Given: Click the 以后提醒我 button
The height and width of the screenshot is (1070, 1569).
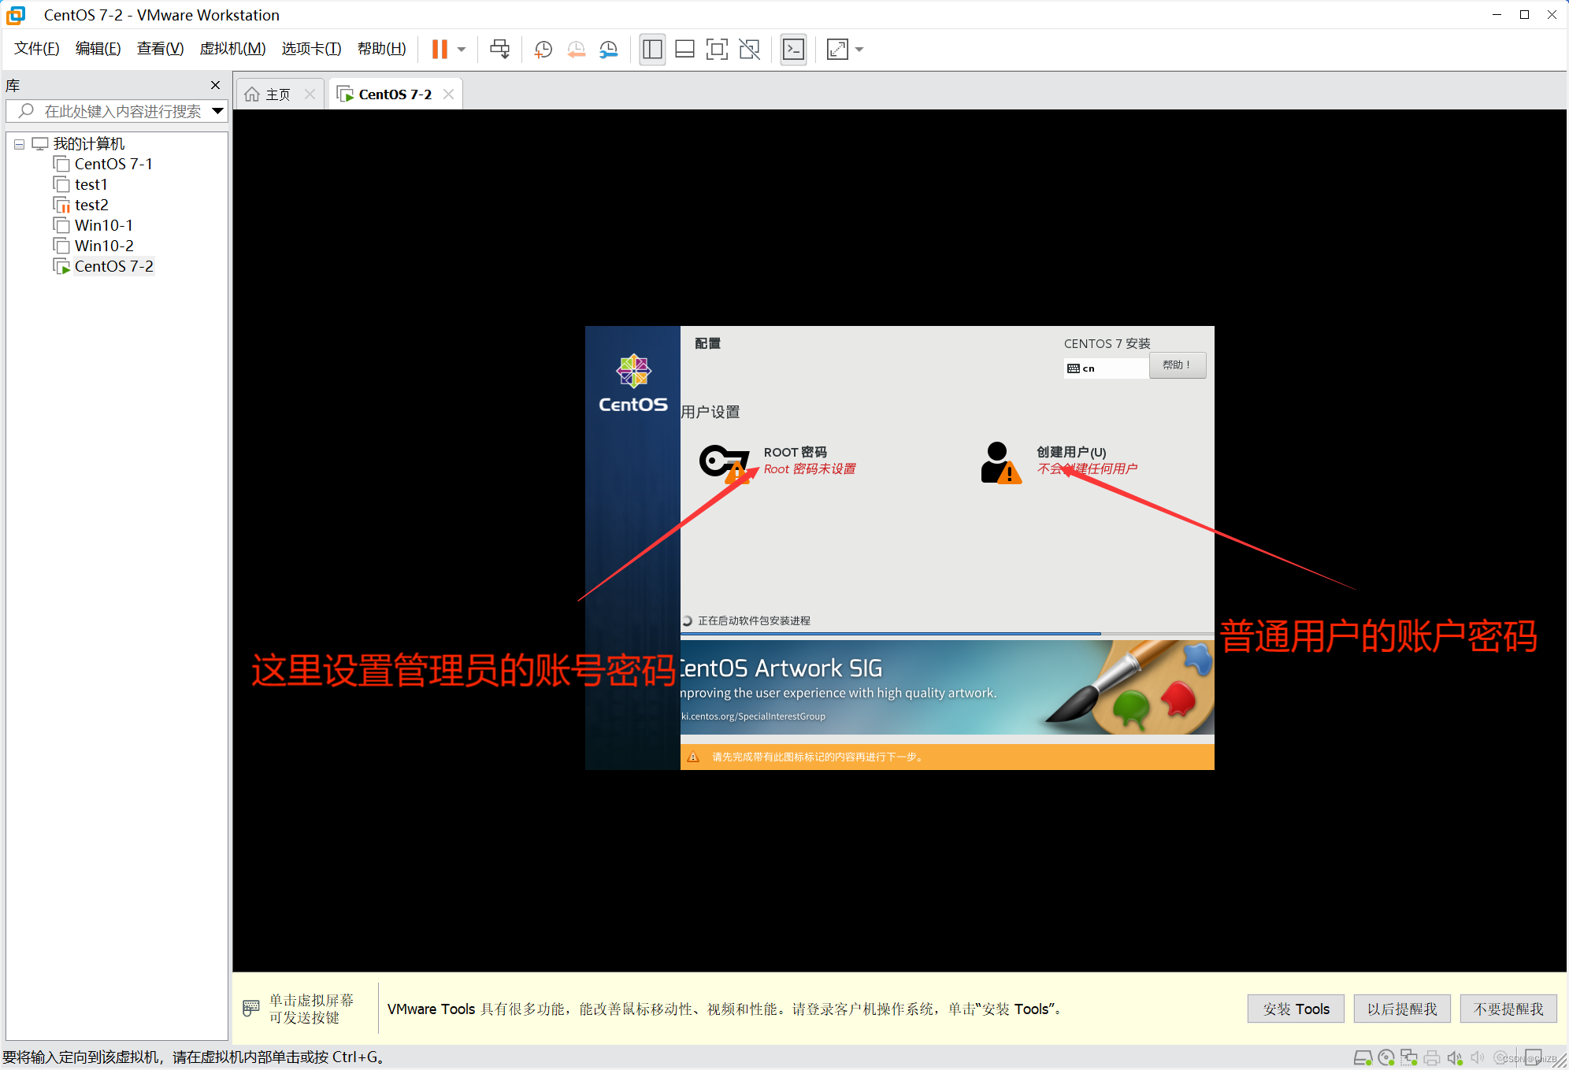Looking at the screenshot, I should [1401, 1009].
